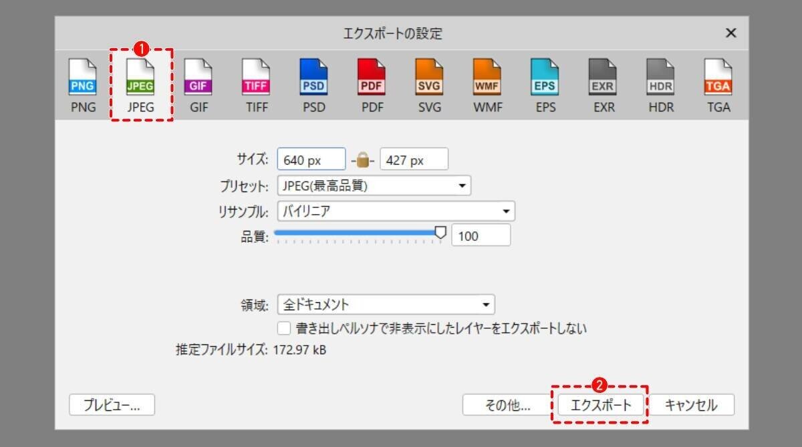Open the プレビュー dialog
Image resolution: width=802 pixels, height=447 pixels.
click(x=111, y=404)
